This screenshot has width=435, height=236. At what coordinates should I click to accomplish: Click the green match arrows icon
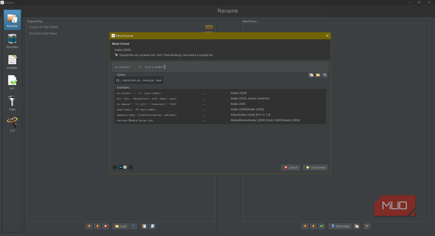[x=321, y=226]
